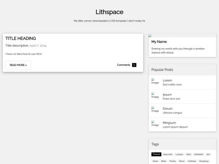The width and height of the screenshot is (219, 164).
Task: Select the Baby tag
Action: click(164, 161)
